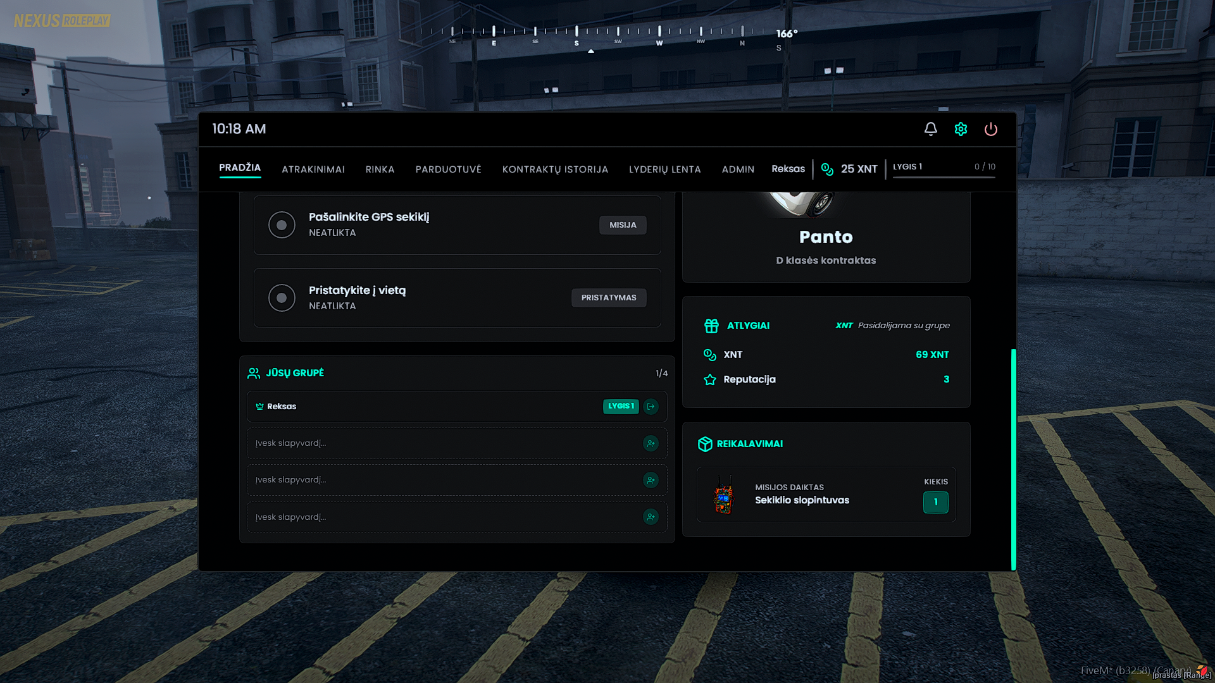Click the Lygis 1 progress bar
The image size is (1215, 683).
pos(944,177)
